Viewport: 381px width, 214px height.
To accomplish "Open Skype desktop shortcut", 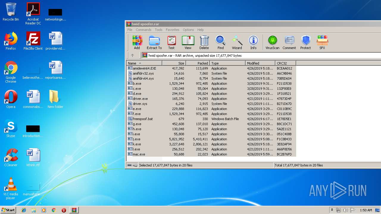I will (x=11, y=128).
